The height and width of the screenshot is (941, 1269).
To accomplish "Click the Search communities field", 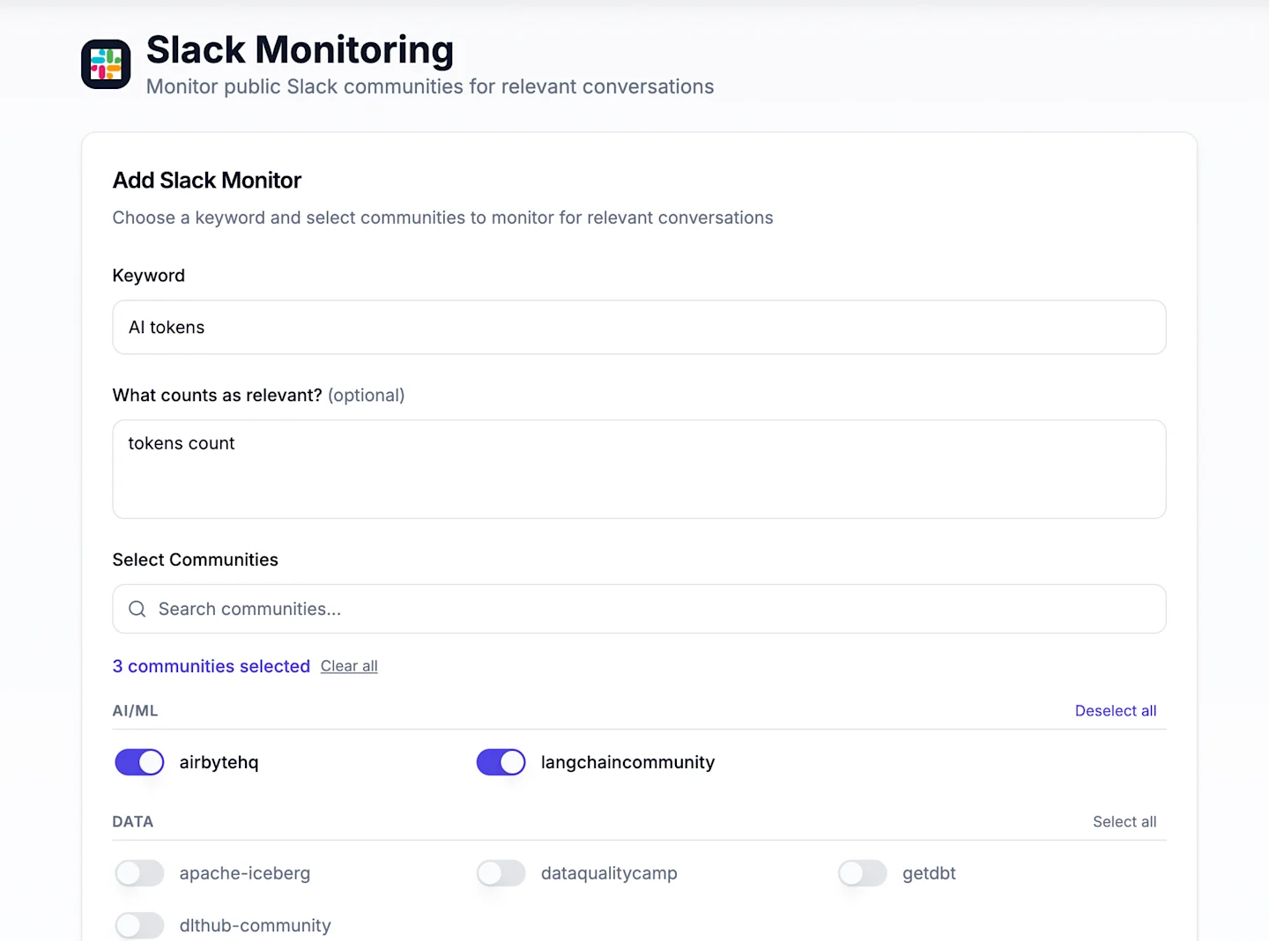I will [x=639, y=609].
